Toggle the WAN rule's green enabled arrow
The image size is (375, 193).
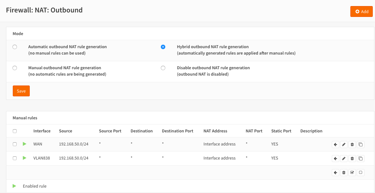click(25, 144)
